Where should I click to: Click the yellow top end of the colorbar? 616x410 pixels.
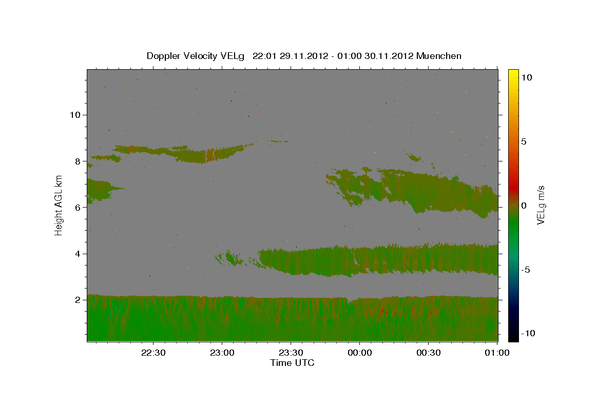click(513, 73)
